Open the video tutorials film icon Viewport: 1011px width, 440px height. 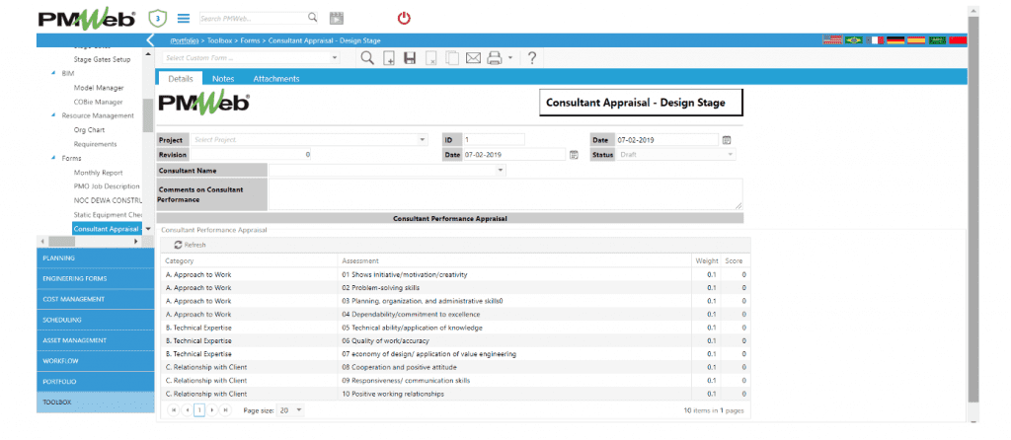point(336,18)
